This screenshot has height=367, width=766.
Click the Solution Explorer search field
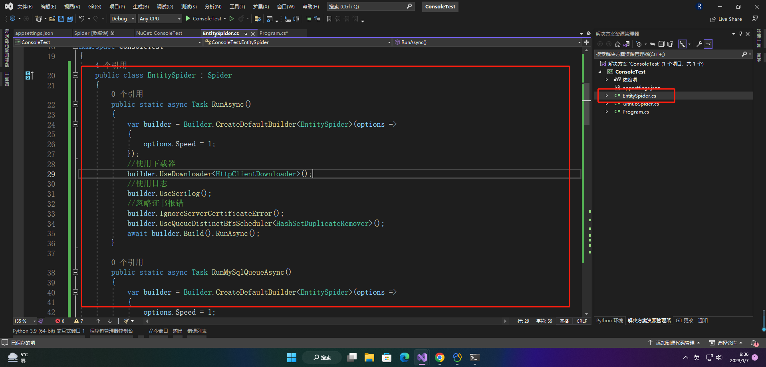(x=673, y=54)
